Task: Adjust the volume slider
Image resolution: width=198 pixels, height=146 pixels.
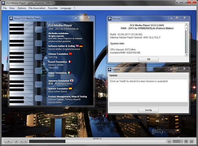Action: pos(178,141)
